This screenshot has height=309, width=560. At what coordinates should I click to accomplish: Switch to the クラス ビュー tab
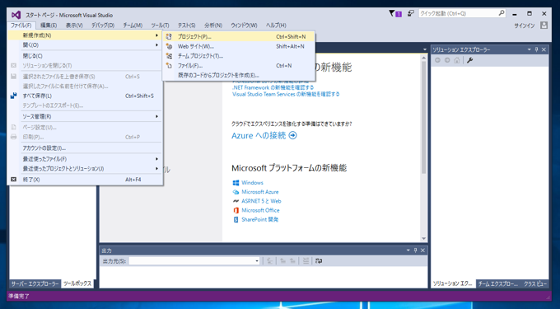[535, 284]
